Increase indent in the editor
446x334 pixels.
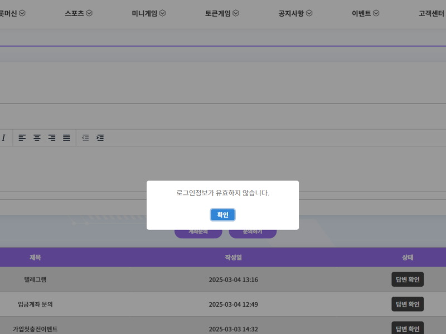(x=100, y=137)
